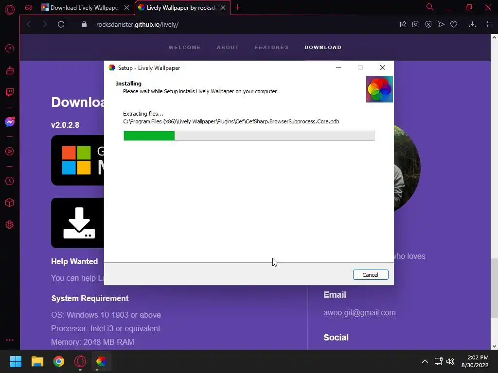498x373 pixels.
Task: Click the installation progress bar
Action: [x=249, y=136]
